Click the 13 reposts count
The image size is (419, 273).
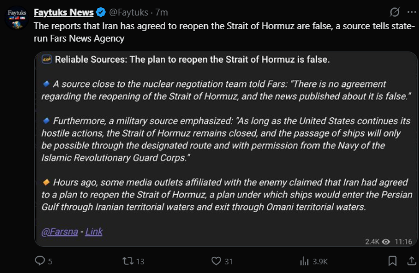pyautogui.click(x=140, y=261)
